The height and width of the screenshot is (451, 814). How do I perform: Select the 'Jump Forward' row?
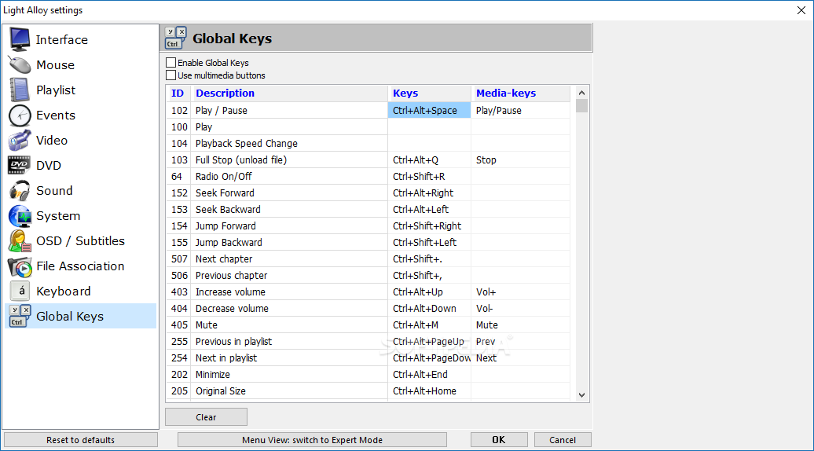[368, 225]
